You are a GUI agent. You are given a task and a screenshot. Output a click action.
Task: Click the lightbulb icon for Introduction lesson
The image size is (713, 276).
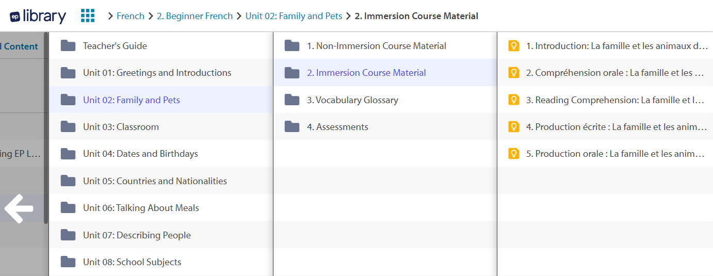513,46
